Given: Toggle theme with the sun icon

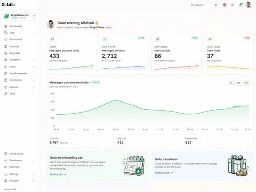Looking at the screenshot, I should coord(232,5).
